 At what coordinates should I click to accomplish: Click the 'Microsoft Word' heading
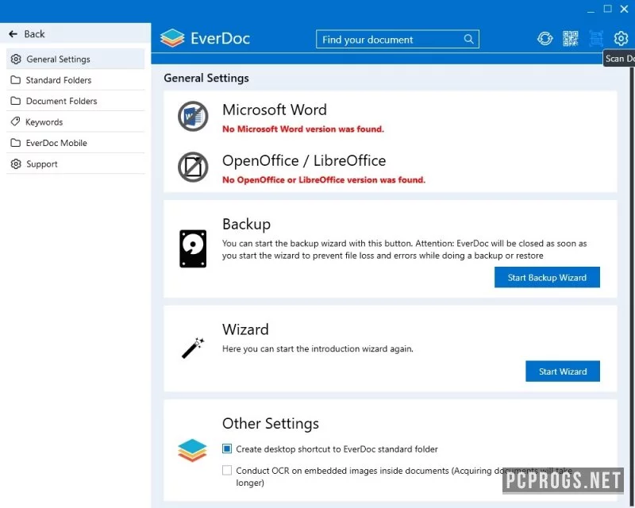(275, 110)
